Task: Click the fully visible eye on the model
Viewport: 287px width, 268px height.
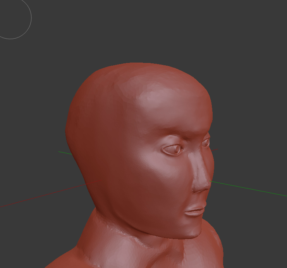Action: click(x=173, y=149)
